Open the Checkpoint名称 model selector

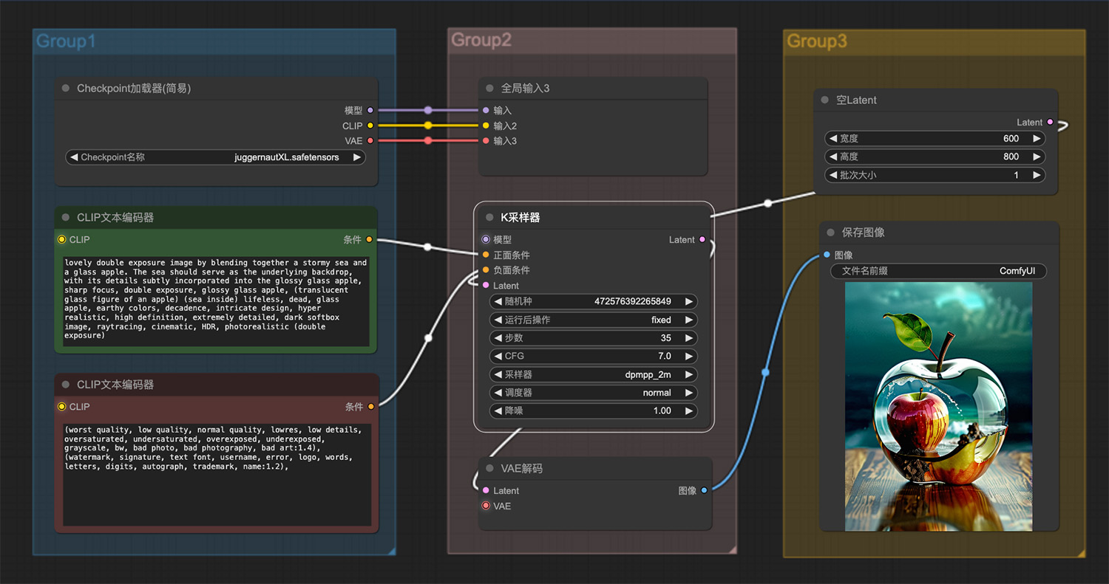click(x=215, y=157)
